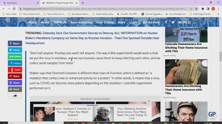The height and width of the screenshot is (124, 222).
Task: Click the man in cap ad thumbnail
Action: (x=186, y=111)
